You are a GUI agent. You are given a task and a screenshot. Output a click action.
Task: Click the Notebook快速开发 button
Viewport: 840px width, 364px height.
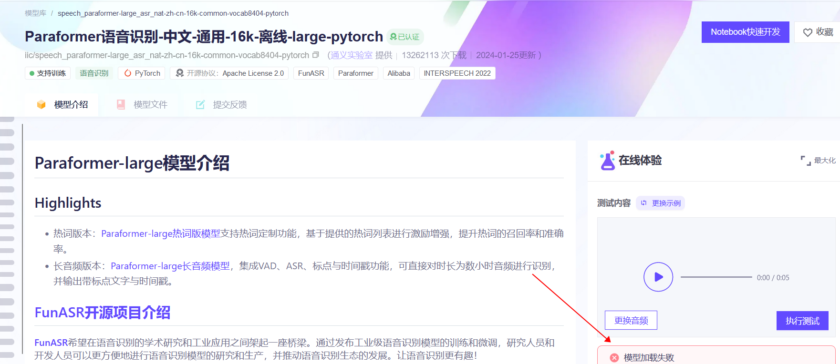point(745,32)
